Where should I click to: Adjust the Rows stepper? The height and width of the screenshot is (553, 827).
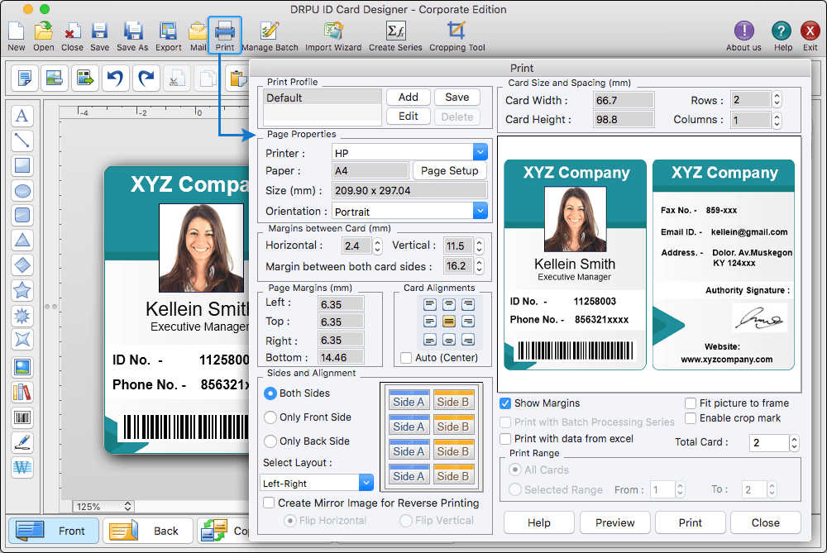777,100
